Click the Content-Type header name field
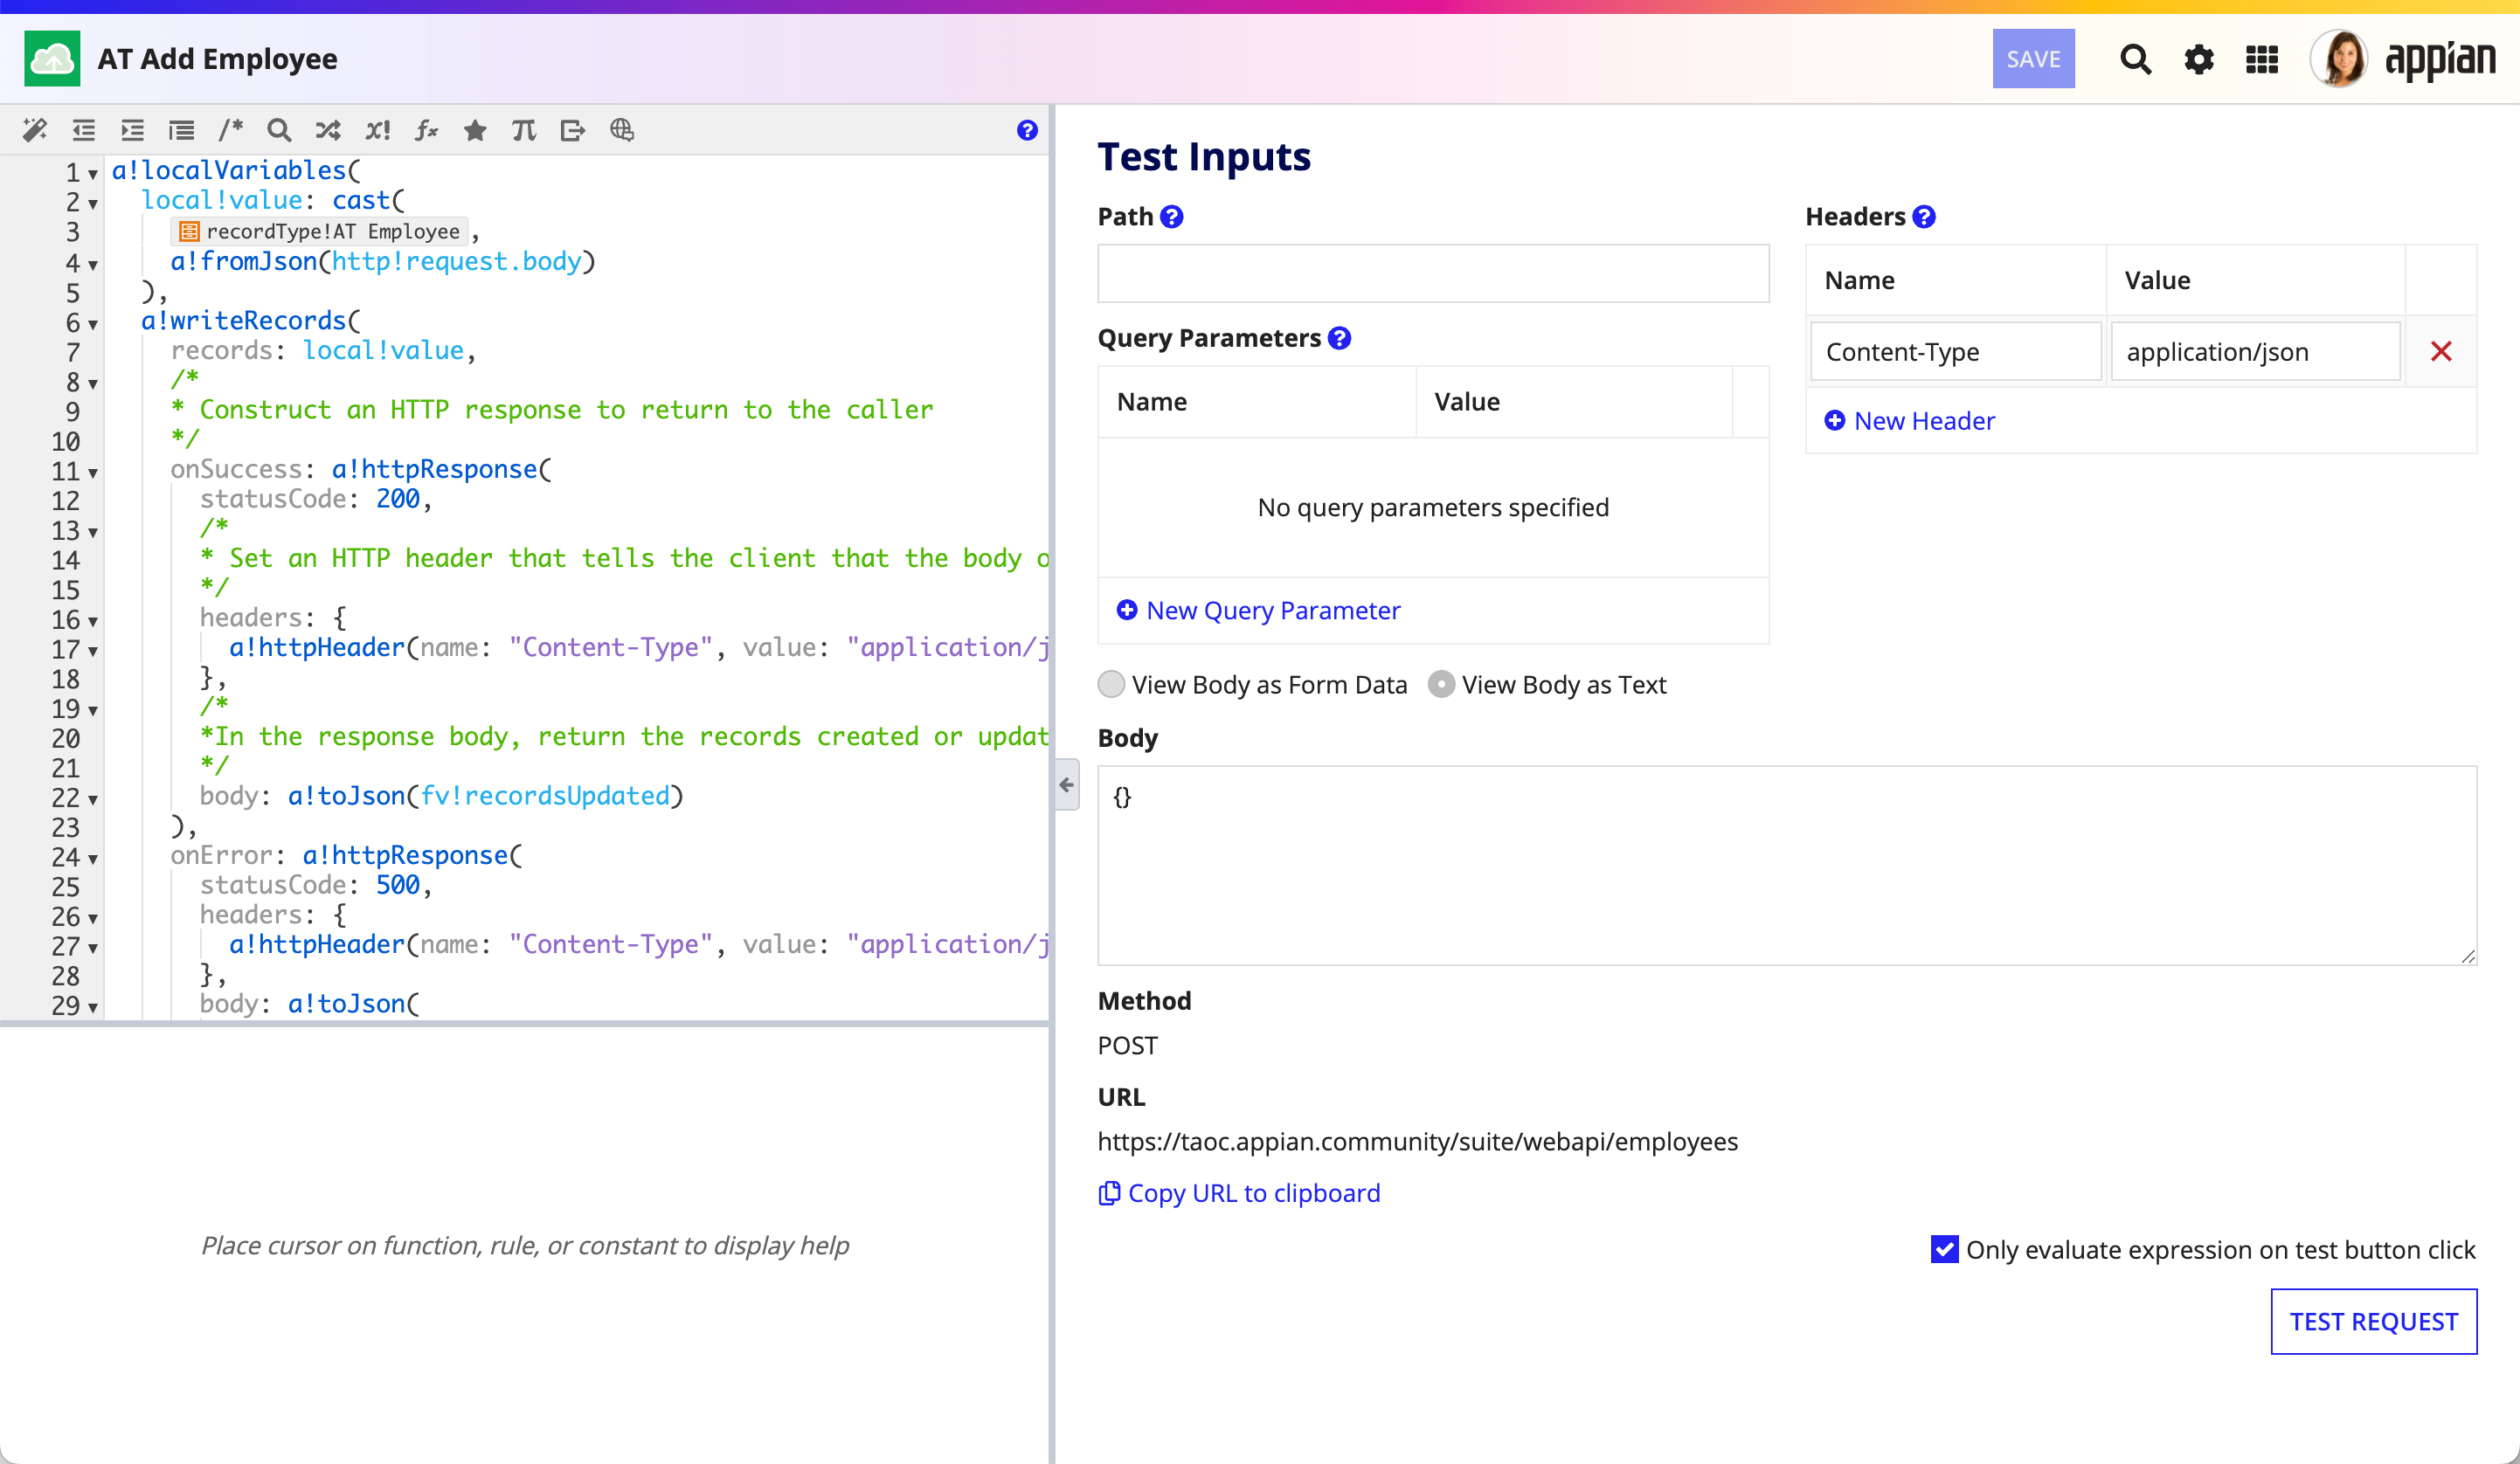 [x=1955, y=351]
